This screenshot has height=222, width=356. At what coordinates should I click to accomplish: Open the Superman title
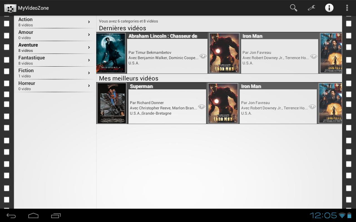141,86
